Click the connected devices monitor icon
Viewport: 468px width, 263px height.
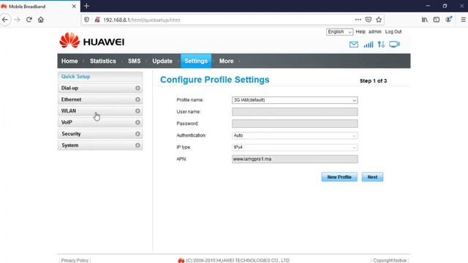click(395, 45)
